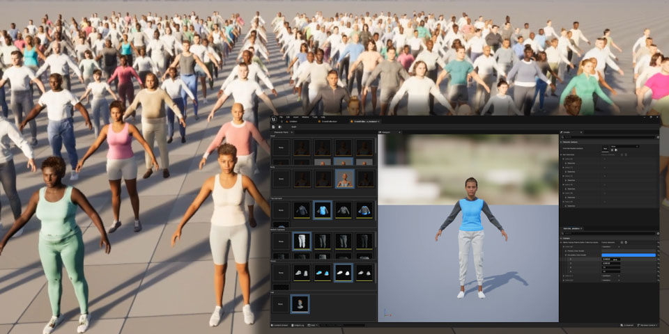The image size is (669, 334).
Task: Click the console command input field
Action: click(x=341, y=325)
